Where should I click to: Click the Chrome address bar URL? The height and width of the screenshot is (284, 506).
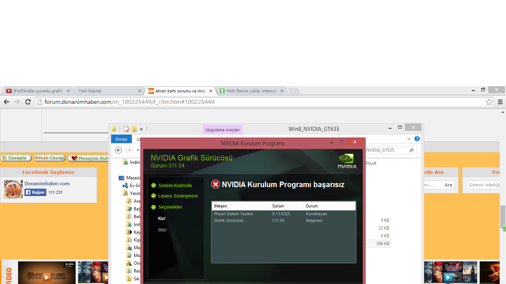point(130,102)
